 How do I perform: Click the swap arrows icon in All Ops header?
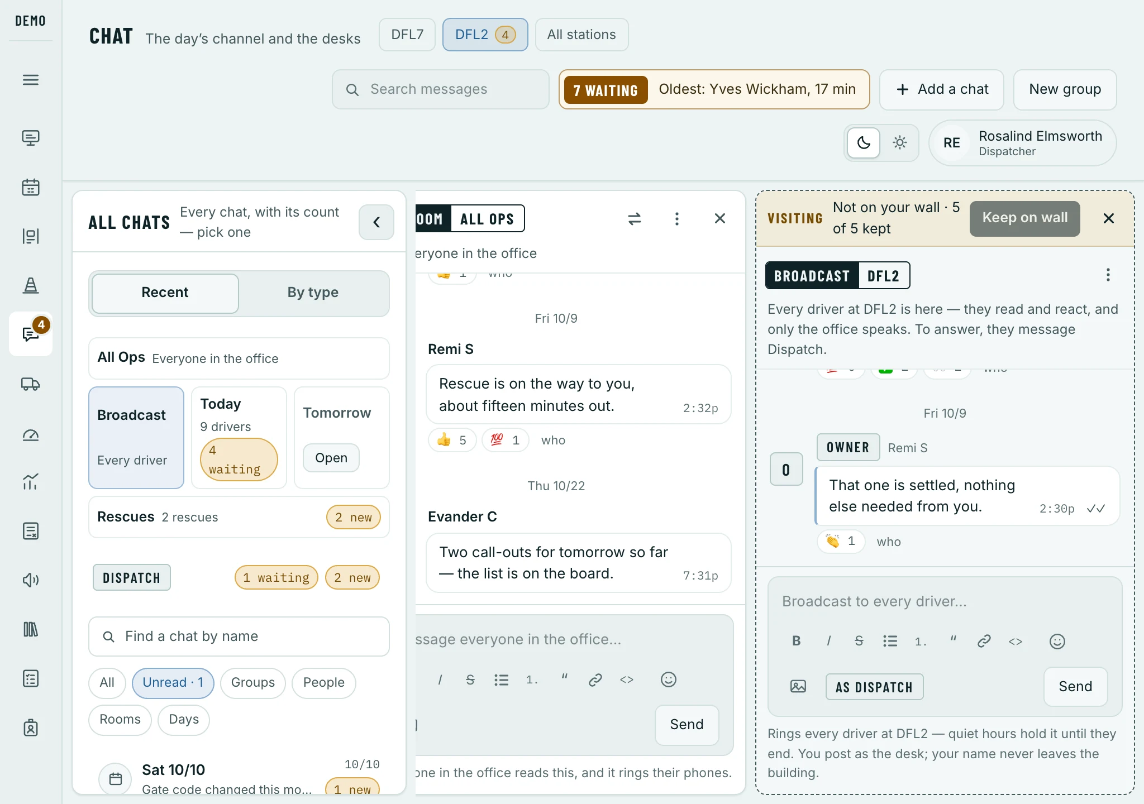click(635, 219)
